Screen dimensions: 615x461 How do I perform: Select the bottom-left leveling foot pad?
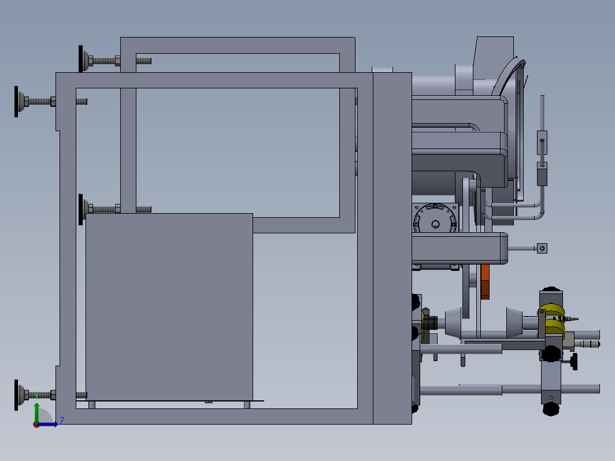(16, 395)
